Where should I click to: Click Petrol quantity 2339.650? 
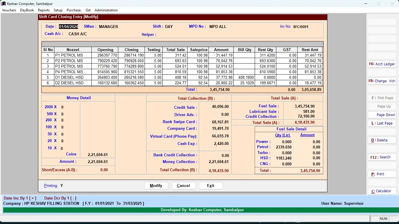pos(284,147)
